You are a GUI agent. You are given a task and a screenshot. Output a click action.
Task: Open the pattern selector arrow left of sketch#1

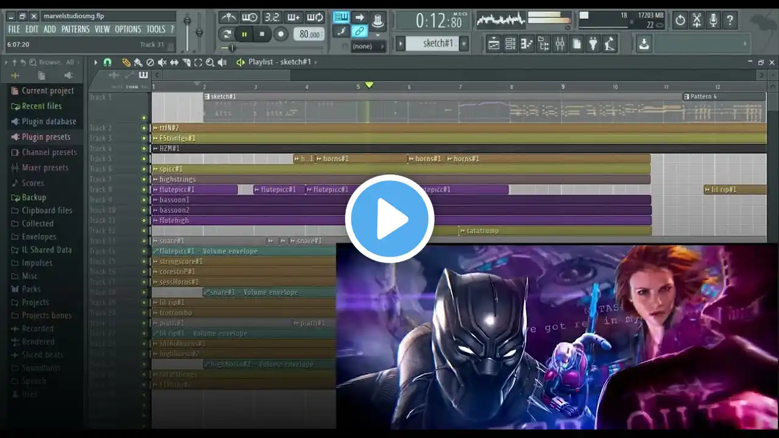pos(400,43)
